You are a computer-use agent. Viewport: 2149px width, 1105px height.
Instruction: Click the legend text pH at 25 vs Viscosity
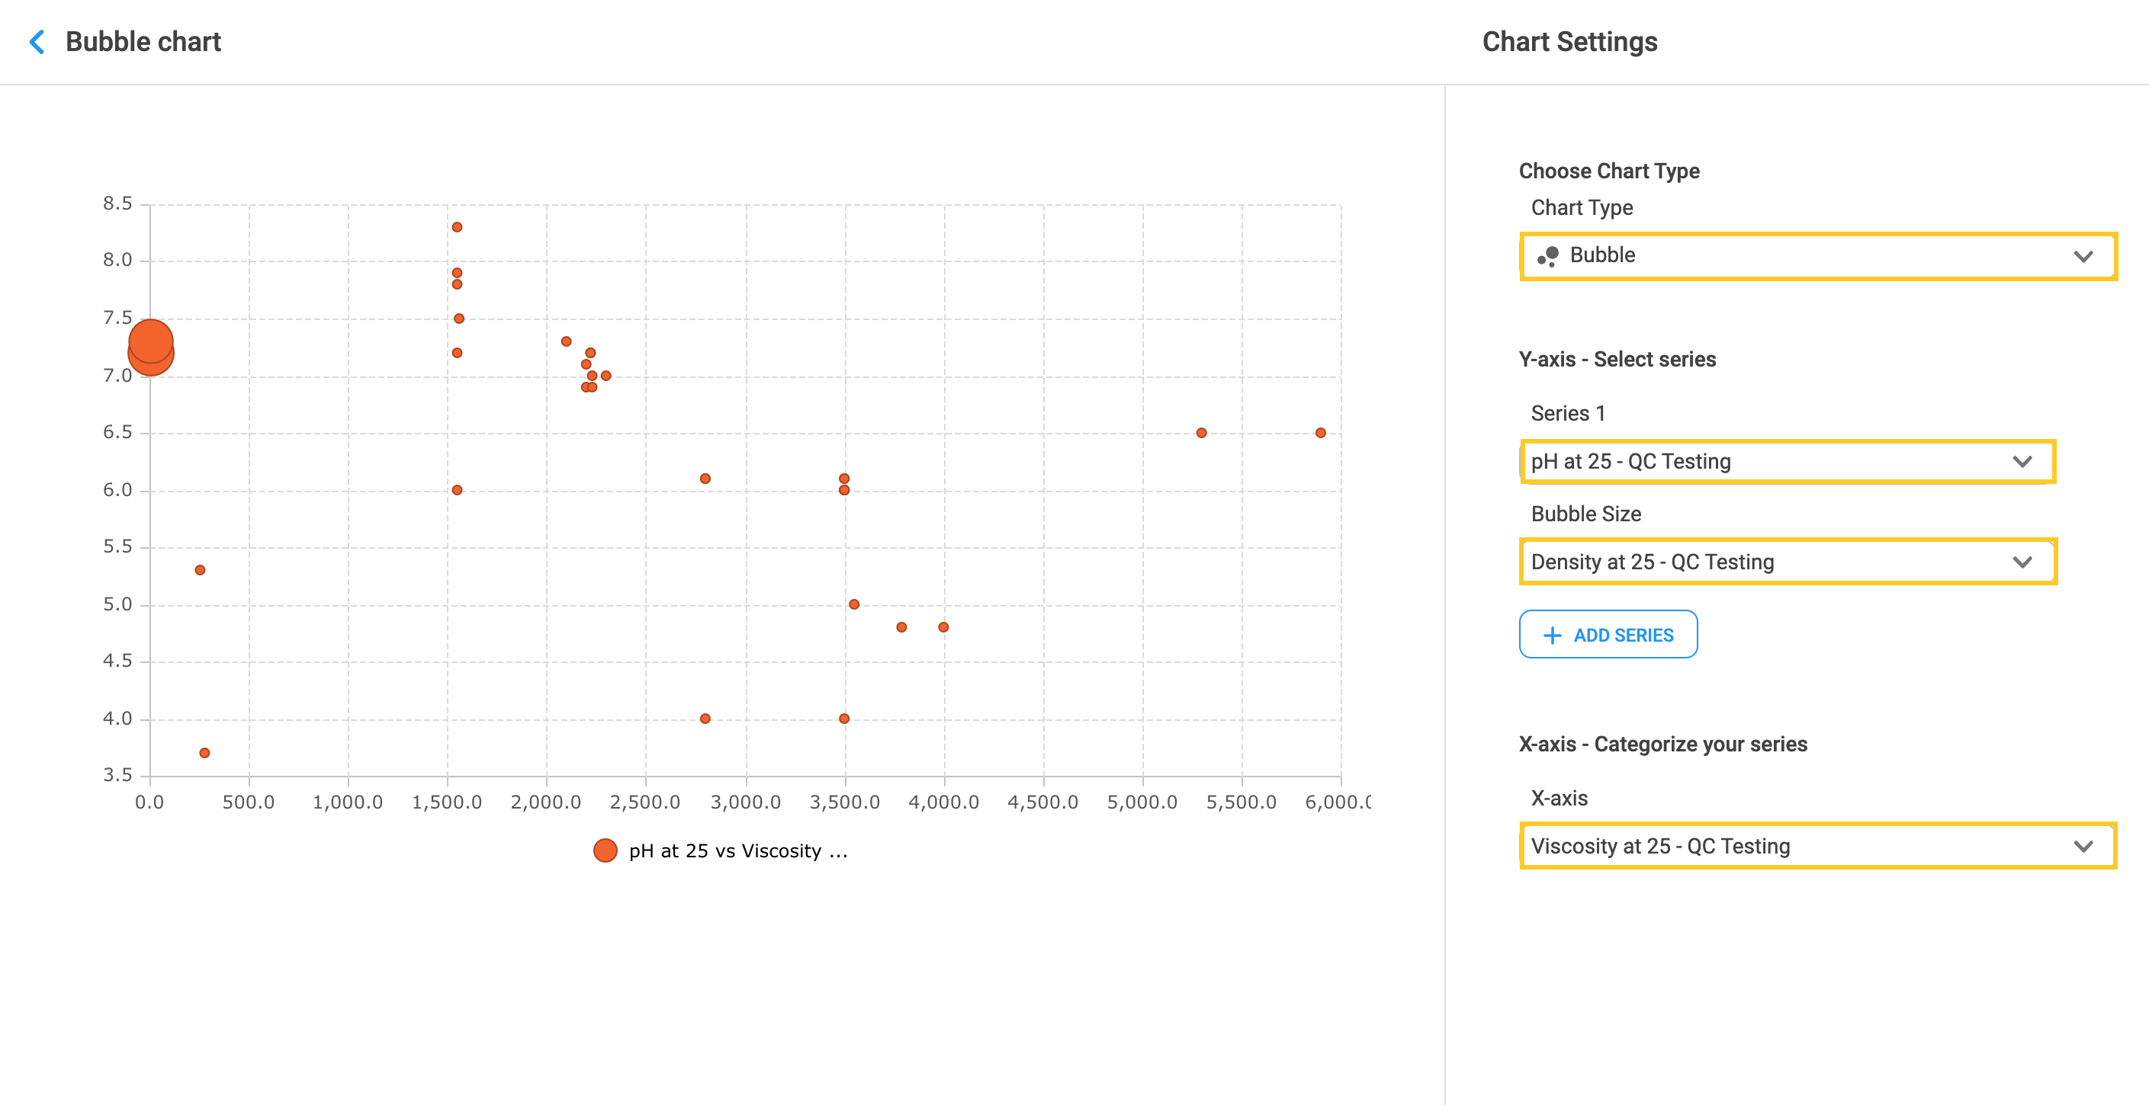737,850
